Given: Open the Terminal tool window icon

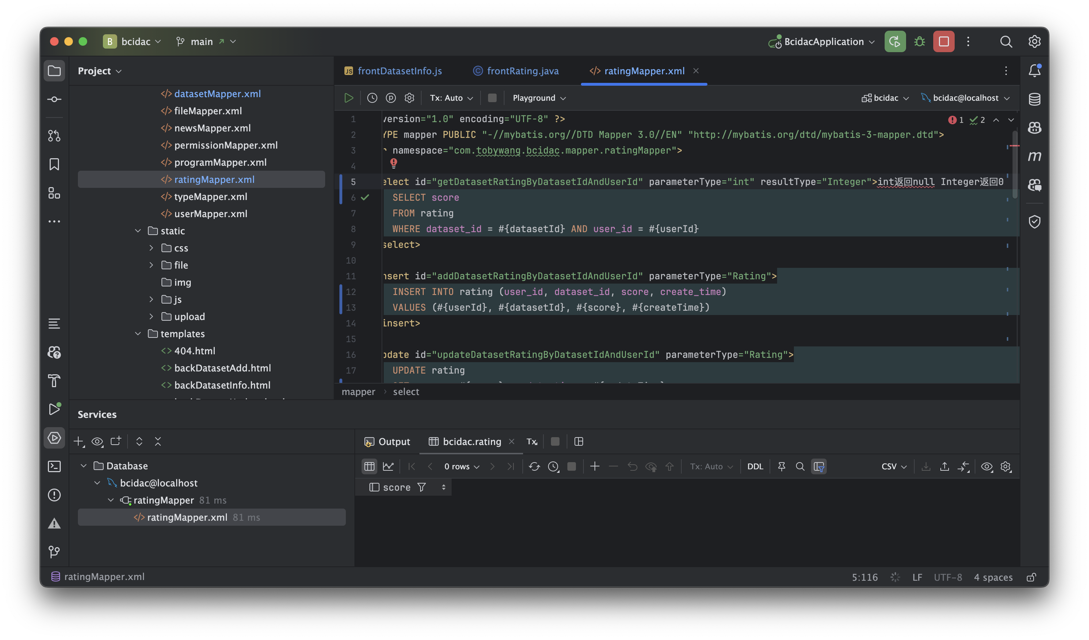Looking at the screenshot, I should click(54, 466).
